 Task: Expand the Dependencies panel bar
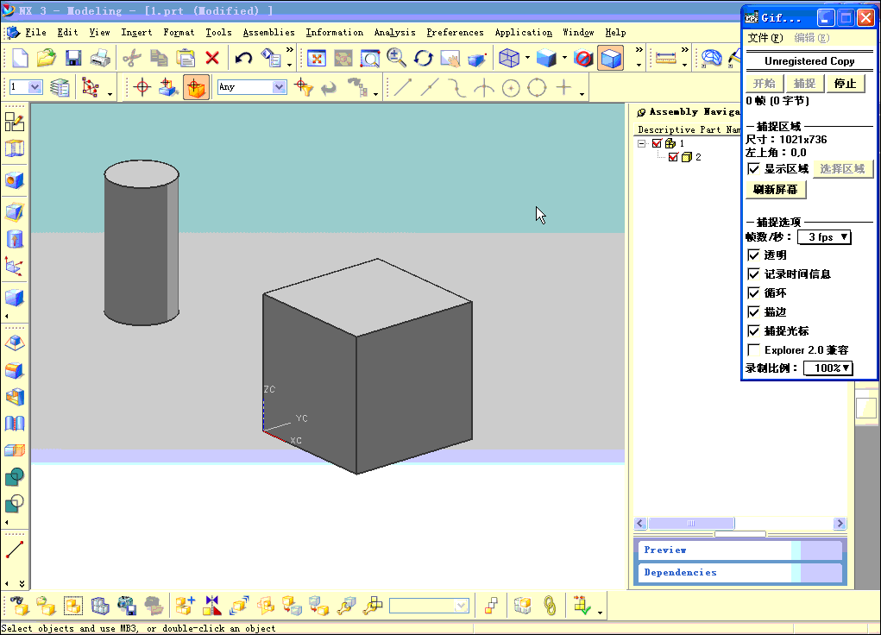click(x=740, y=573)
